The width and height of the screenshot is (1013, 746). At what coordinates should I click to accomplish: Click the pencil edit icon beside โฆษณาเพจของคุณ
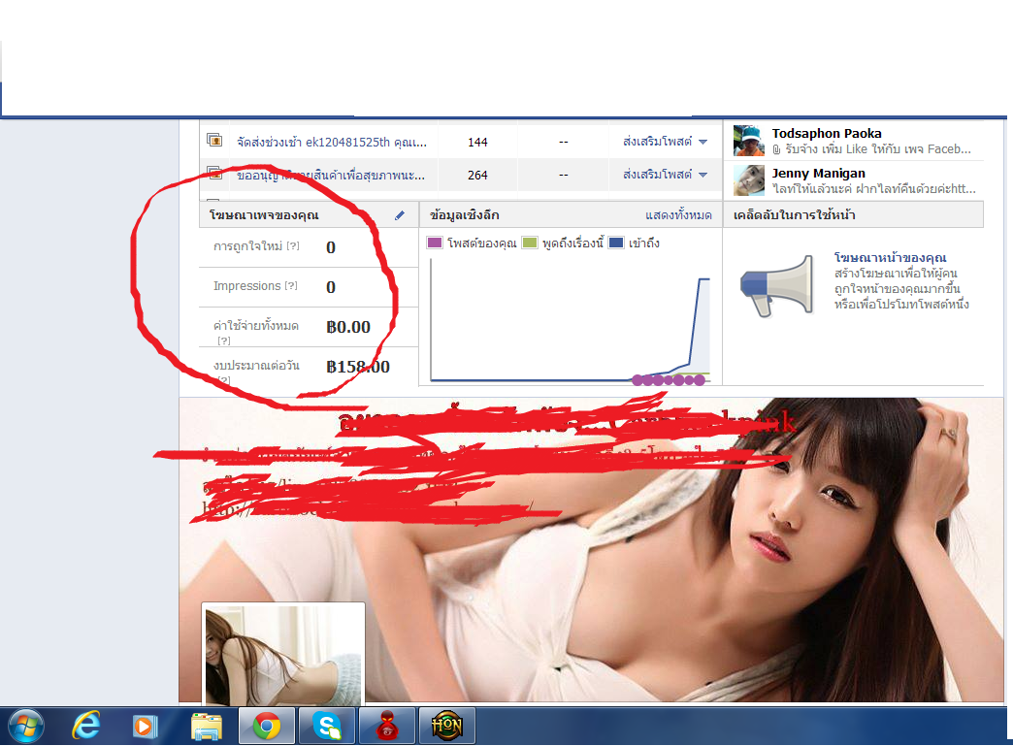[x=399, y=215]
